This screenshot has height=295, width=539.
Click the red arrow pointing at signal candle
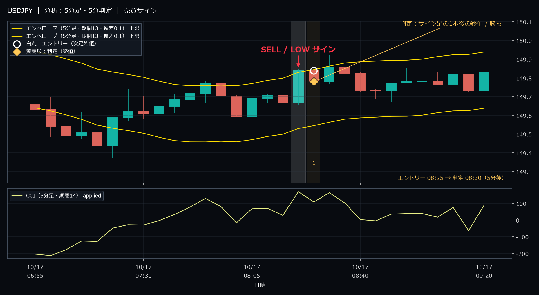[298, 61]
